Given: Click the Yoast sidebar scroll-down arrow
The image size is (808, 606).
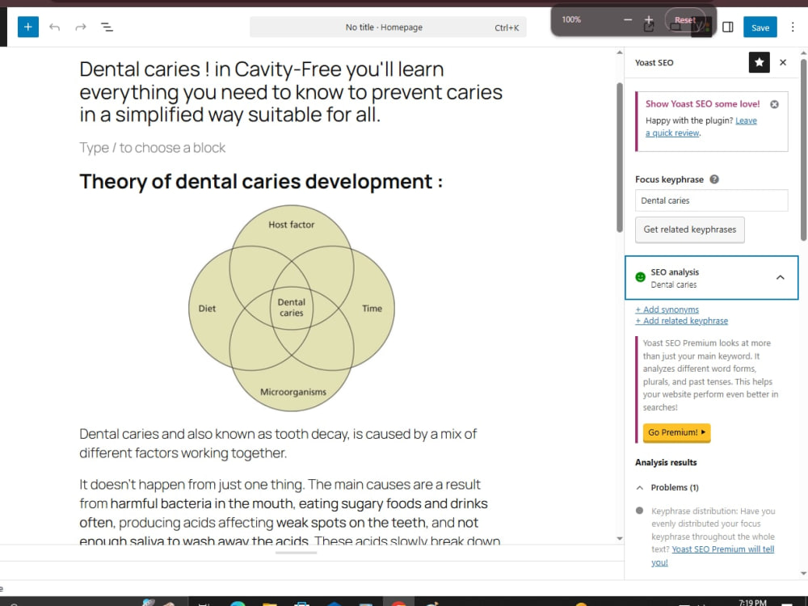Looking at the screenshot, I should pyautogui.click(x=803, y=573).
